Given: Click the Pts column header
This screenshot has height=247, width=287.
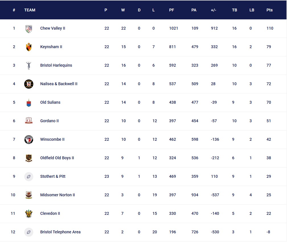Looking at the screenshot, I should [269, 10].
